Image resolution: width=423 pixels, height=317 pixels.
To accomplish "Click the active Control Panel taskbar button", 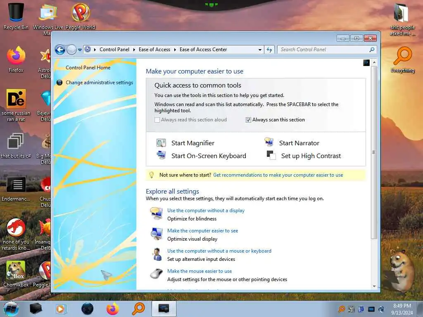I will [x=164, y=309].
